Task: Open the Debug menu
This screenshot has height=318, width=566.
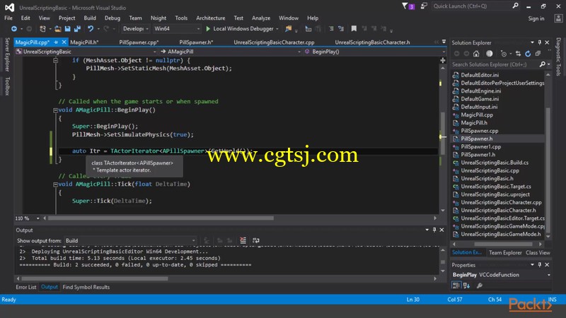Action: click(112, 18)
